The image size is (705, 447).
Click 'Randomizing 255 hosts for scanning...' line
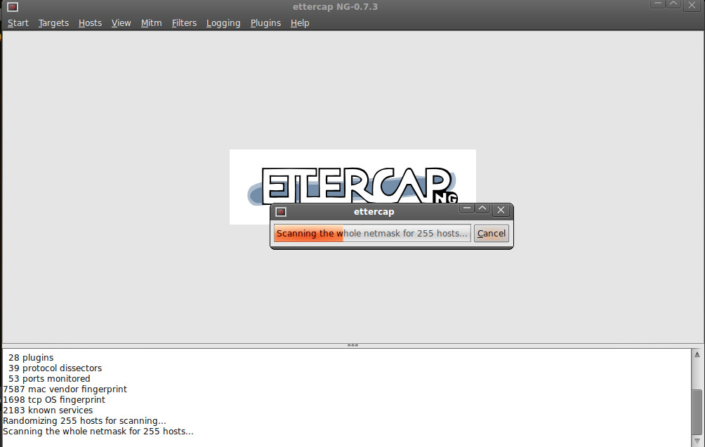coord(84,421)
